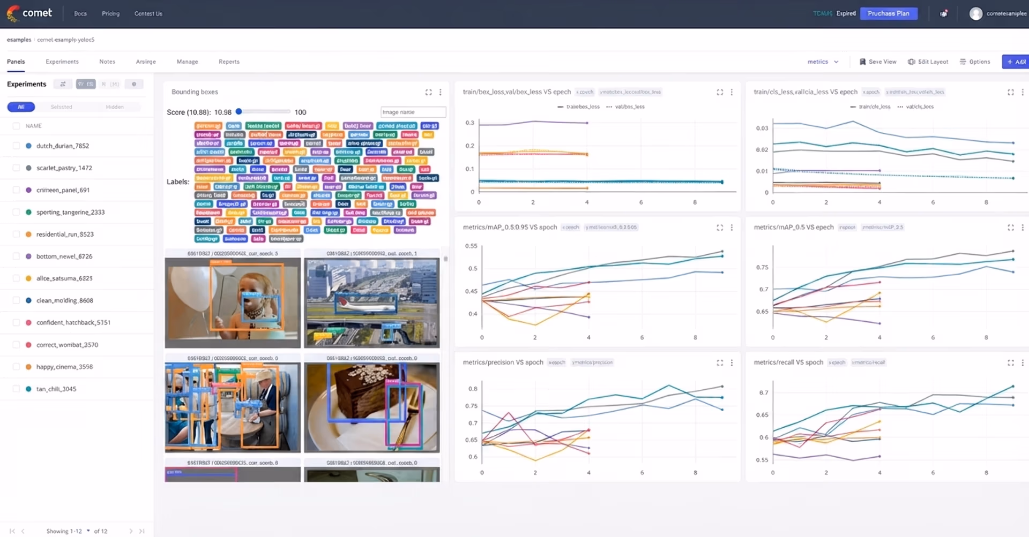Image resolution: width=1029 pixels, height=537 pixels.
Task: Check the dutch_durian_7852 experiment
Action: click(x=16, y=146)
